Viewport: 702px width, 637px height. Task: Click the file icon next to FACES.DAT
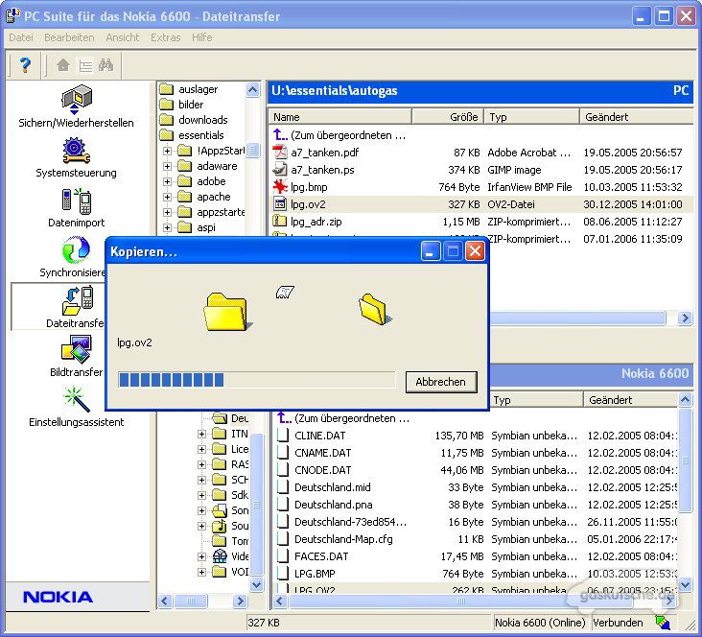coord(283,556)
